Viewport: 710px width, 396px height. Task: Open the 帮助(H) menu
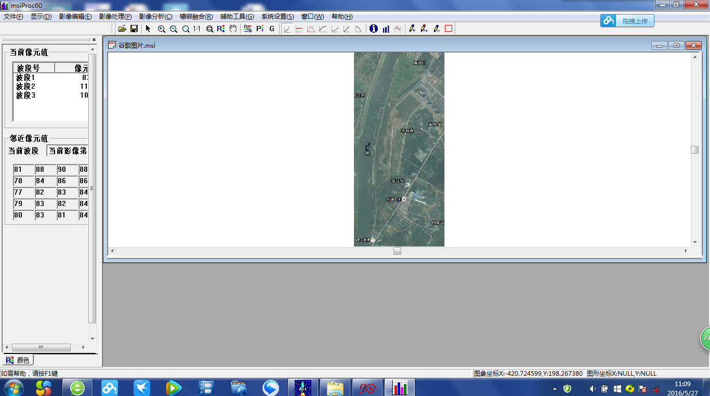[342, 17]
